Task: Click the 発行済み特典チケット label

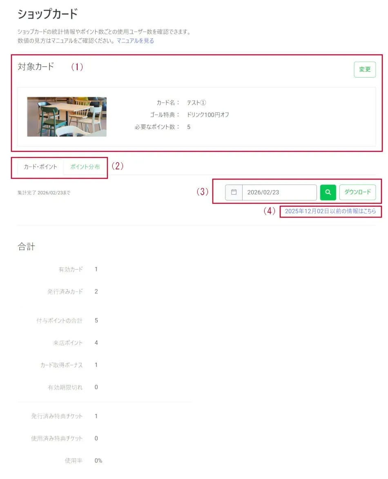Action: [57, 416]
